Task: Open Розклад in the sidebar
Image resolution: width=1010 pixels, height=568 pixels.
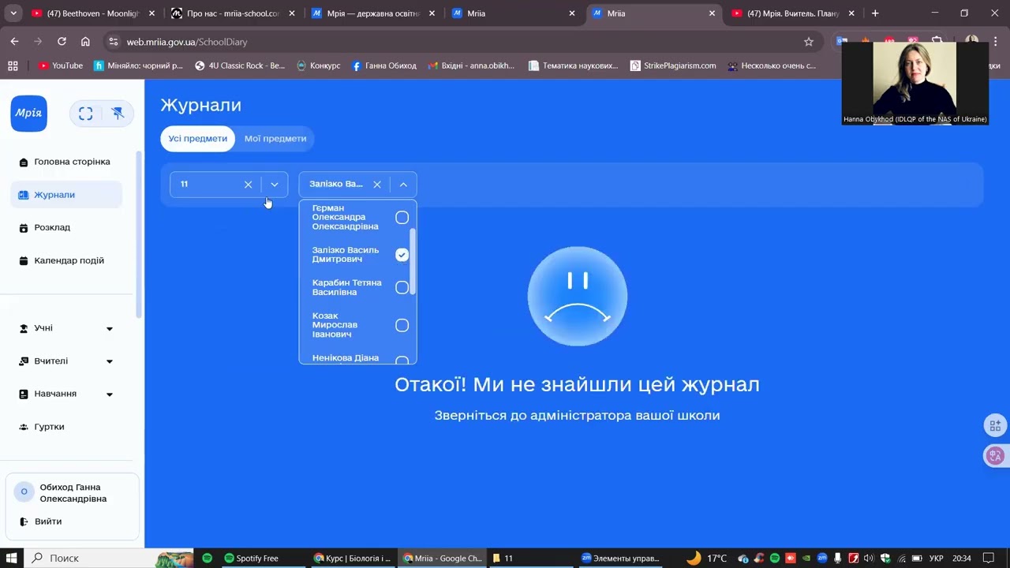Action: tap(66, 227)
